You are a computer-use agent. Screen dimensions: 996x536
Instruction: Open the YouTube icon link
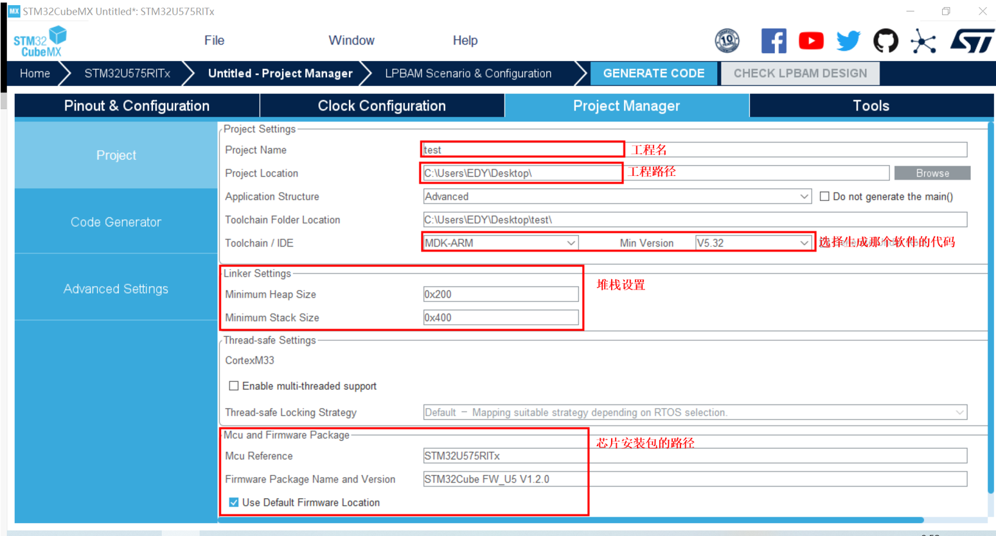[811, 41]
